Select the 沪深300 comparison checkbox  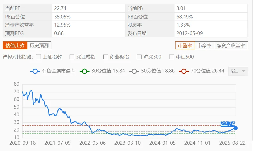139,57
